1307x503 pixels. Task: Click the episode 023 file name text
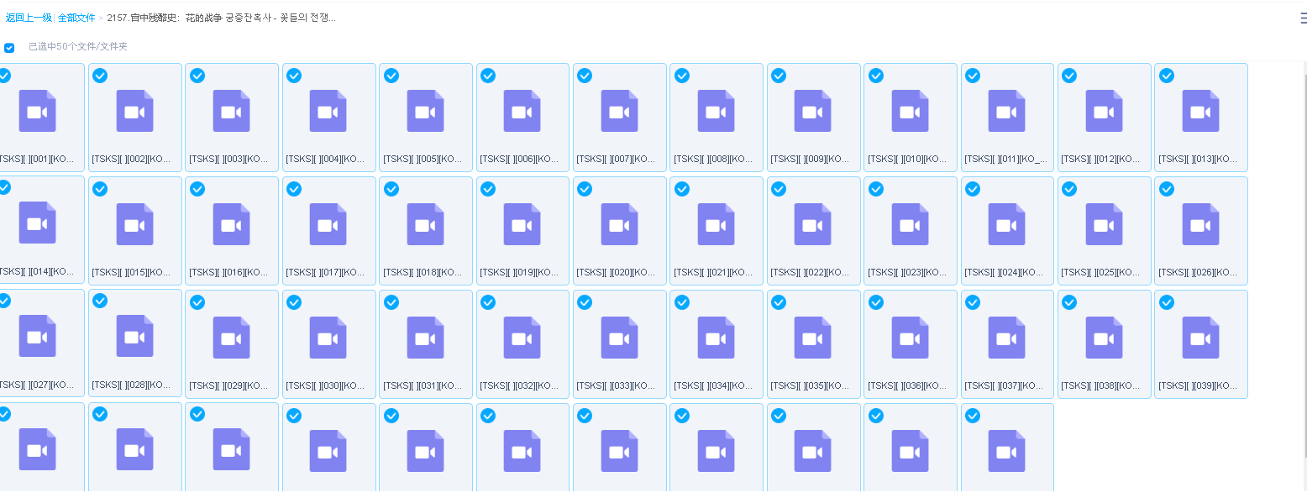(x=910, y=272)
